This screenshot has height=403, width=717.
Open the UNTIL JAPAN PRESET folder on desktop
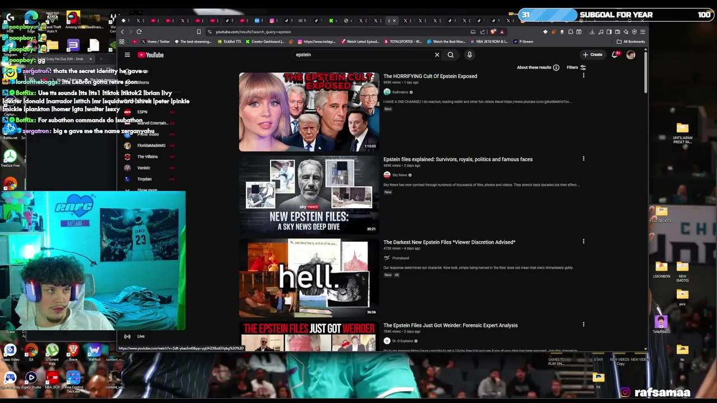tap(682, 133)
